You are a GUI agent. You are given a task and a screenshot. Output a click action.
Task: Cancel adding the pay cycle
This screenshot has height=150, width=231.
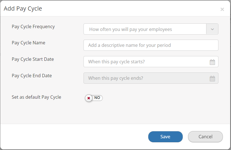pyautogui.click(x=205, y=137)
